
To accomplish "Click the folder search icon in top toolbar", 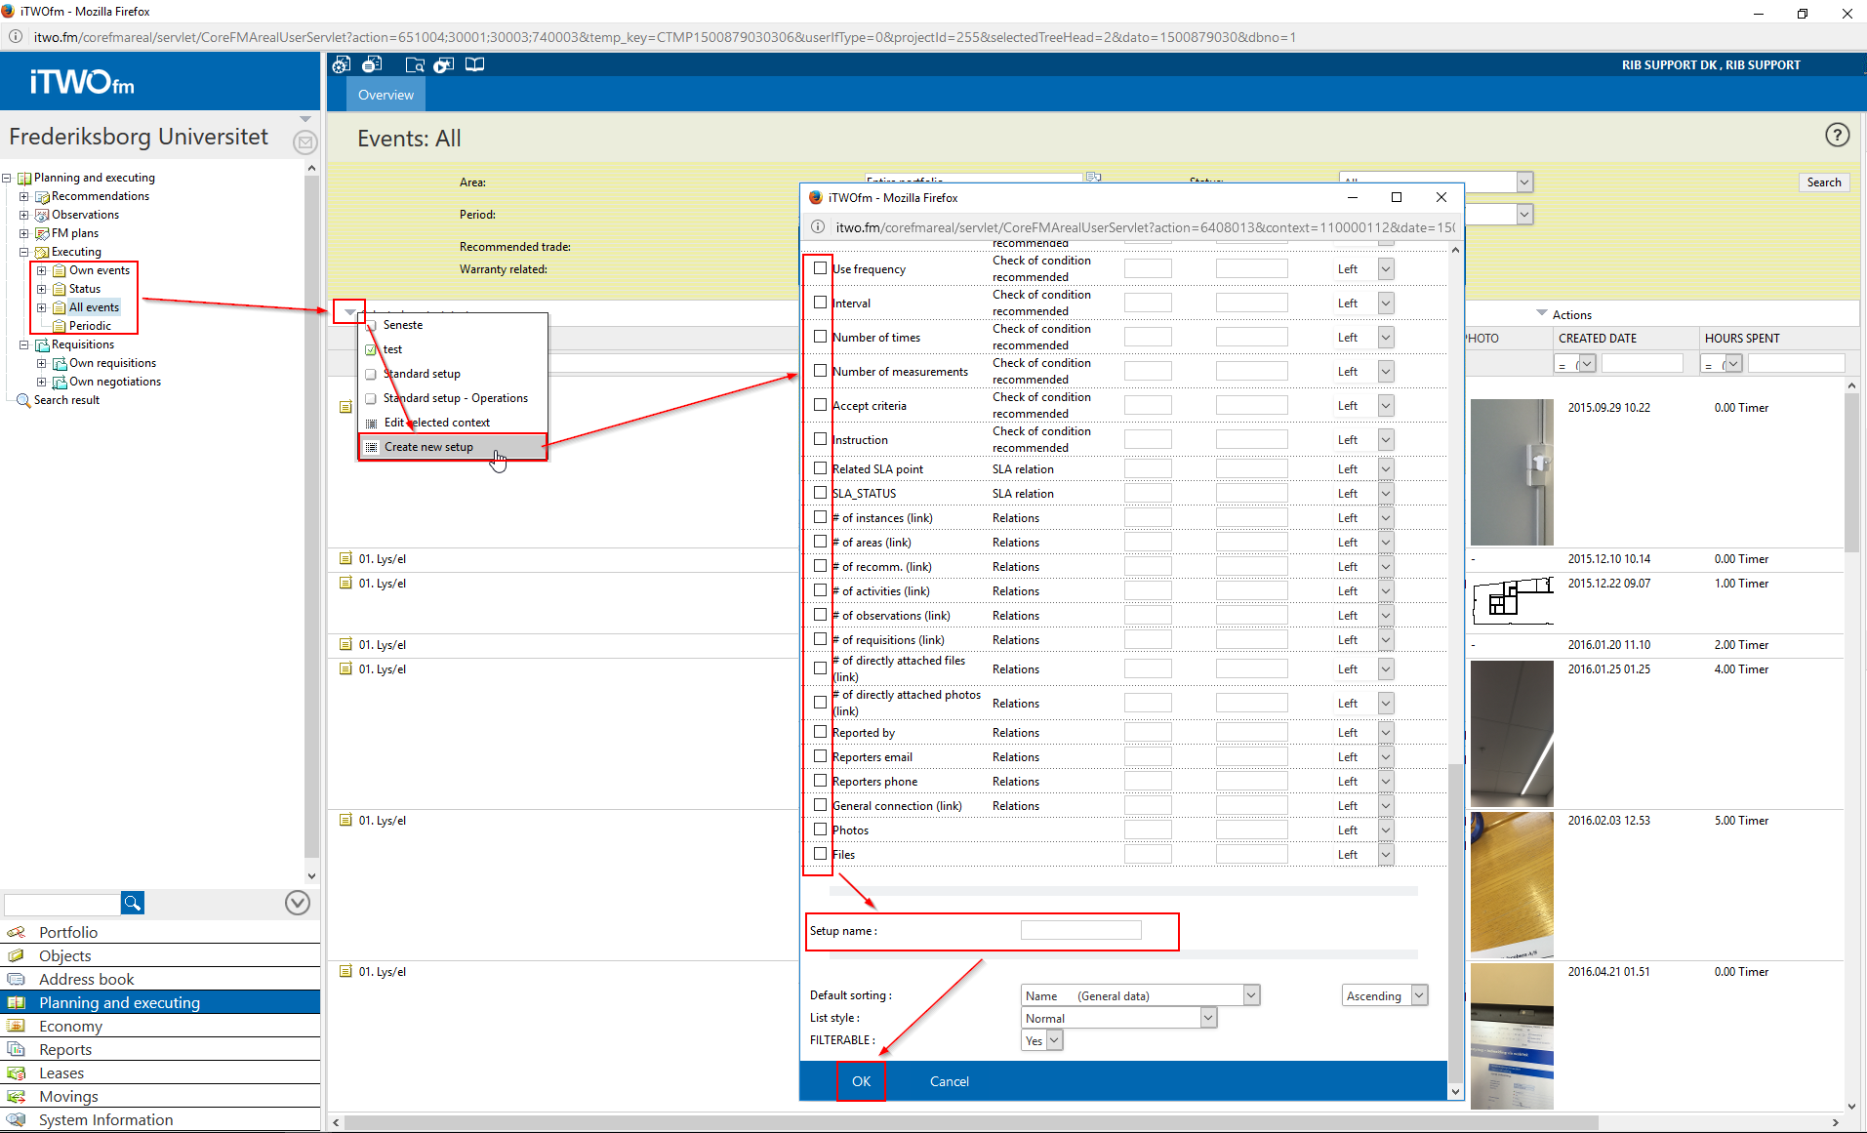I will (x=415, y=64).
